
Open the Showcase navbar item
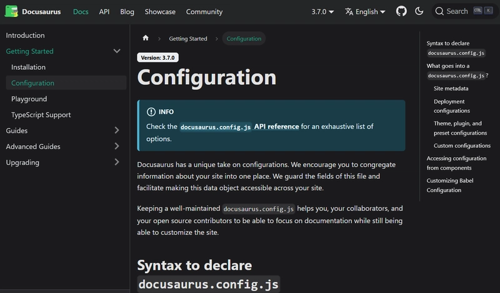click(160, 11)
